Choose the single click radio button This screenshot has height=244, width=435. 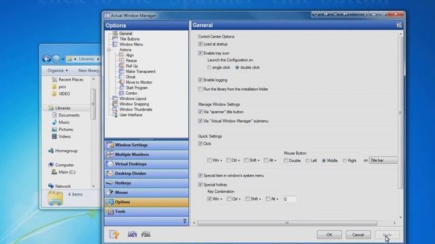coord(209,68)
